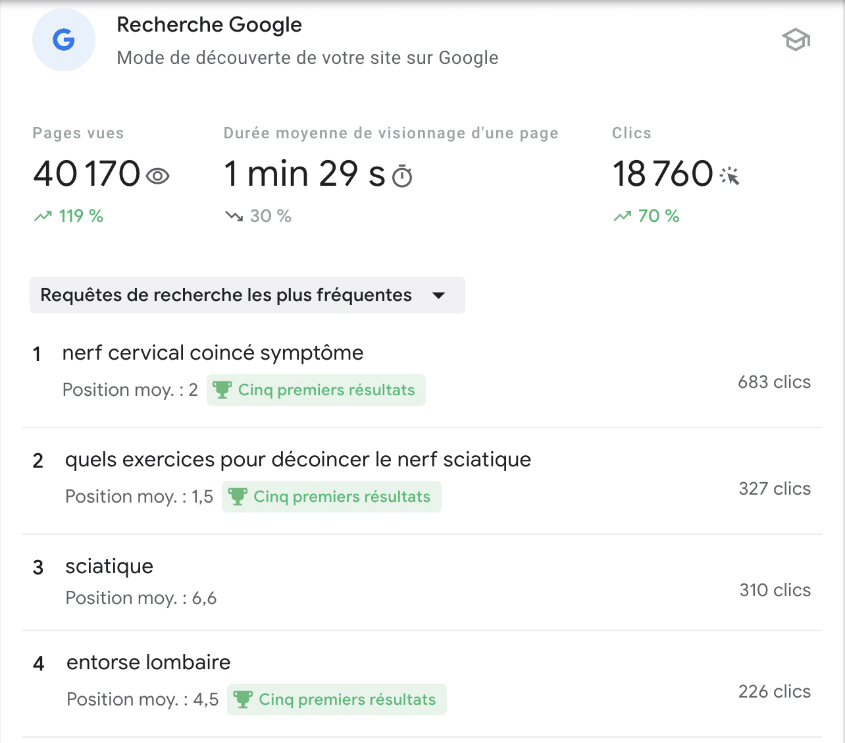Click the 40 170 pages vues figure

[x=87, y=174]
